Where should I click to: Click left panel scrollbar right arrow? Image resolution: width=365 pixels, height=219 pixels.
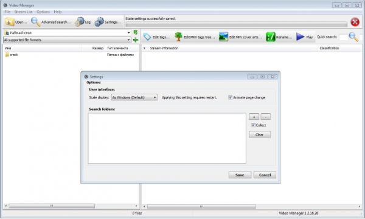coord(136,206)
